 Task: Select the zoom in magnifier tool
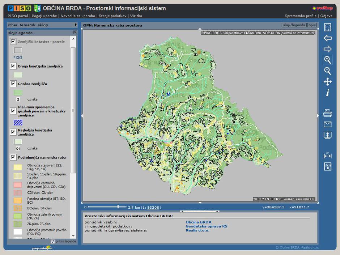pos(327,60)
